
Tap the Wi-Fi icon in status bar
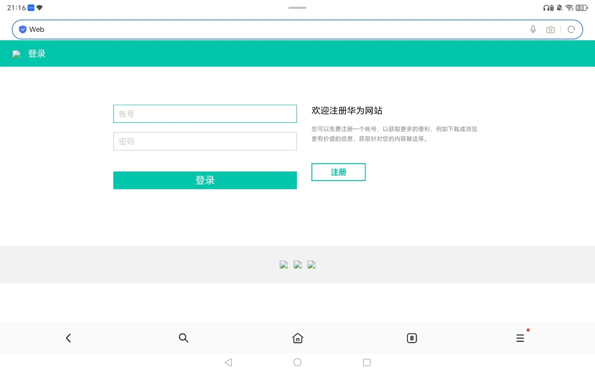(569, 8)
